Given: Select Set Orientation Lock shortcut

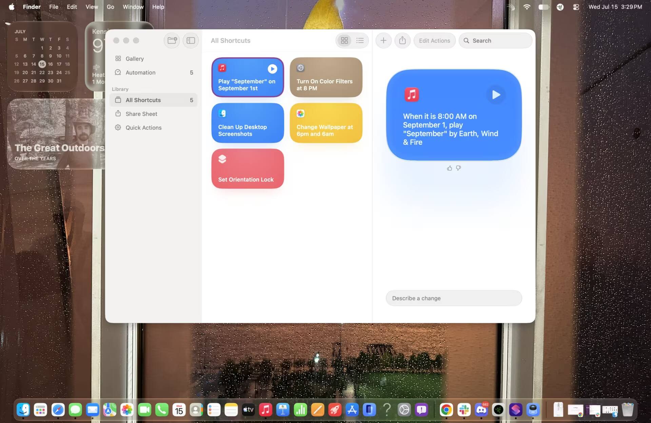Looking at the screenshot, I should pyautogui.click(x=248, y=169).
